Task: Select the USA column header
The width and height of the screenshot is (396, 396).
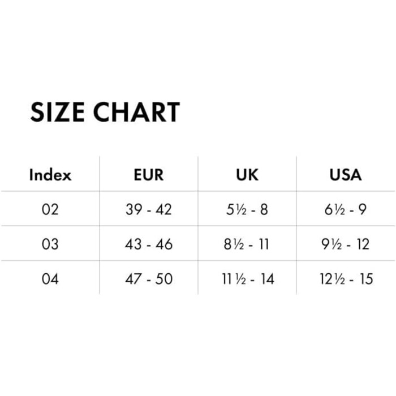Action: pos(345,175)
